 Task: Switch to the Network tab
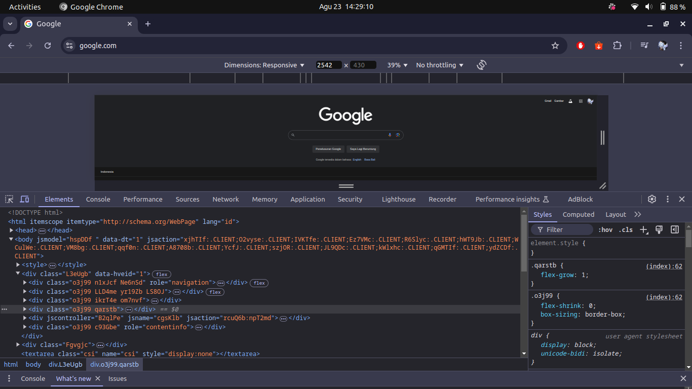(x=225, y=199)
